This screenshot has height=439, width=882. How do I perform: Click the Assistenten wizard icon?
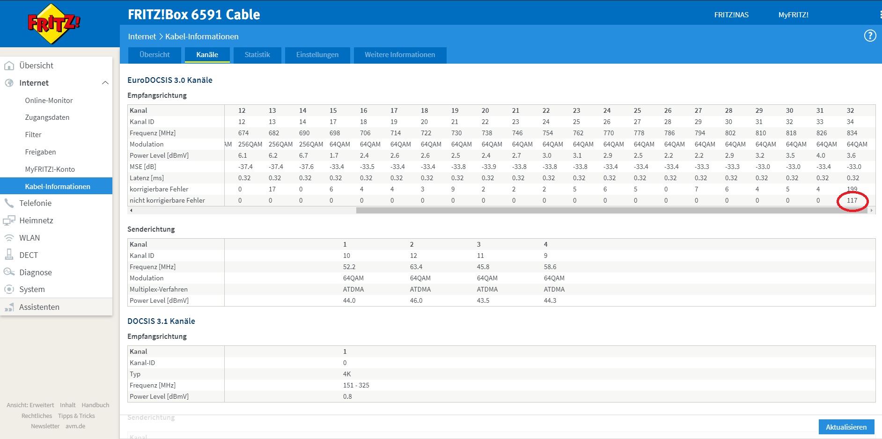pos(9,307)
